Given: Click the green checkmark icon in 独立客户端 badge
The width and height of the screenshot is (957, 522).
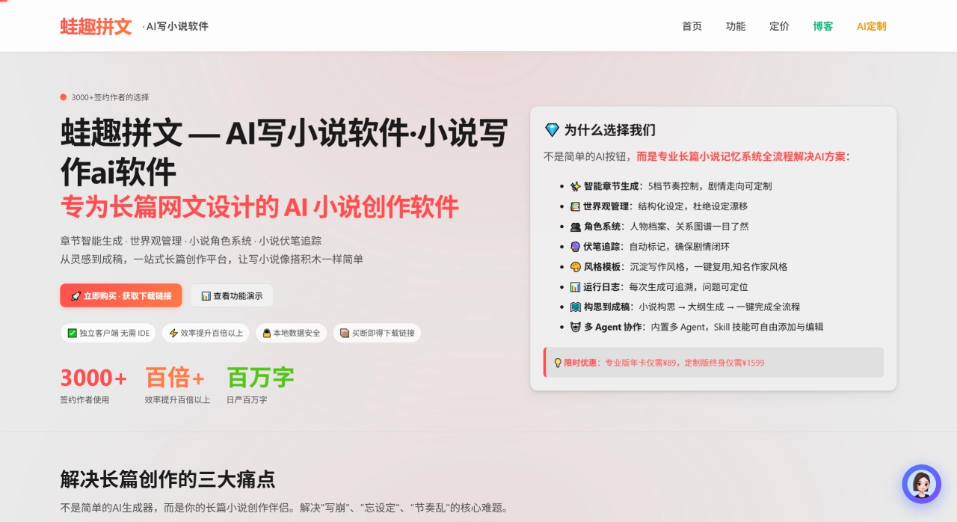Looking at the screenshot, I should point(73,334).
